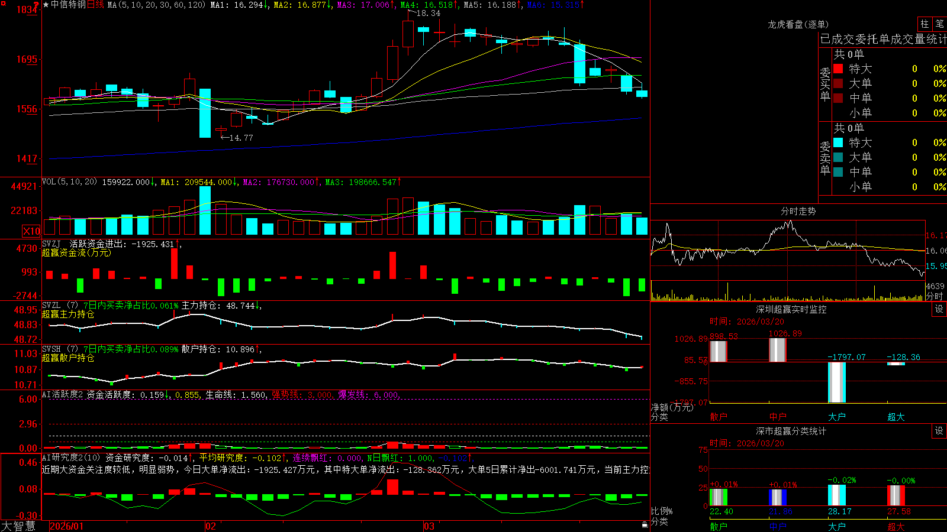
Task: Select the SVSH (7) indicator name
Action: pyautogui.click(x=60, y=349)
